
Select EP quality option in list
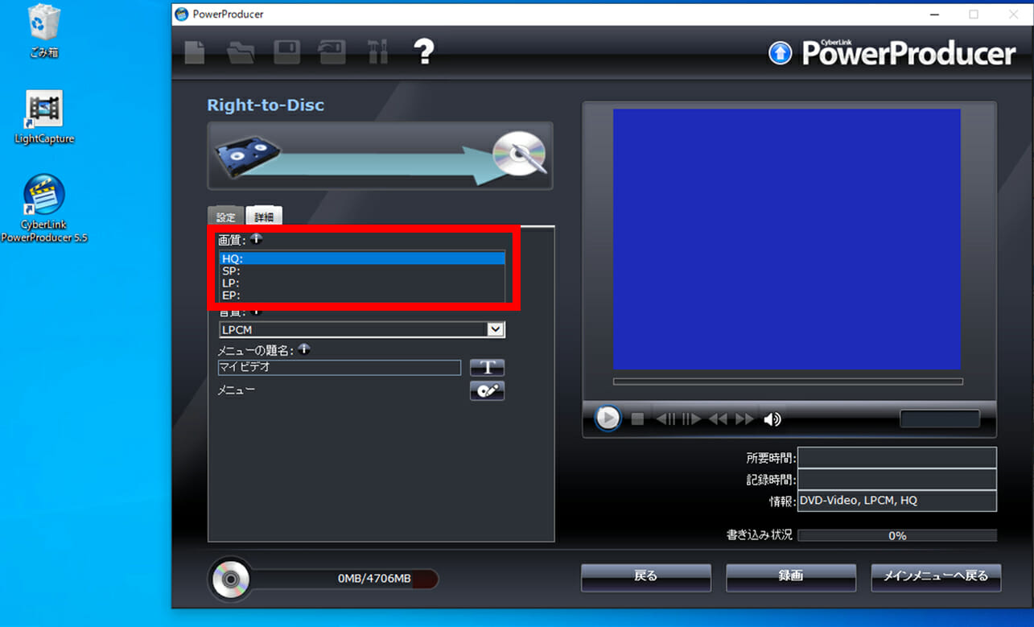click(x=362, y=295)
